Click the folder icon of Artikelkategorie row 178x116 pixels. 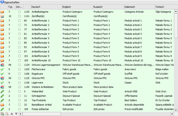click(2, 12)
